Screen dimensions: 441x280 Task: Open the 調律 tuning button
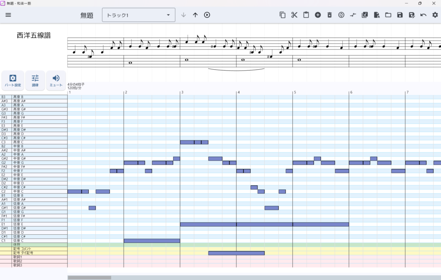(x=35, y=81)
